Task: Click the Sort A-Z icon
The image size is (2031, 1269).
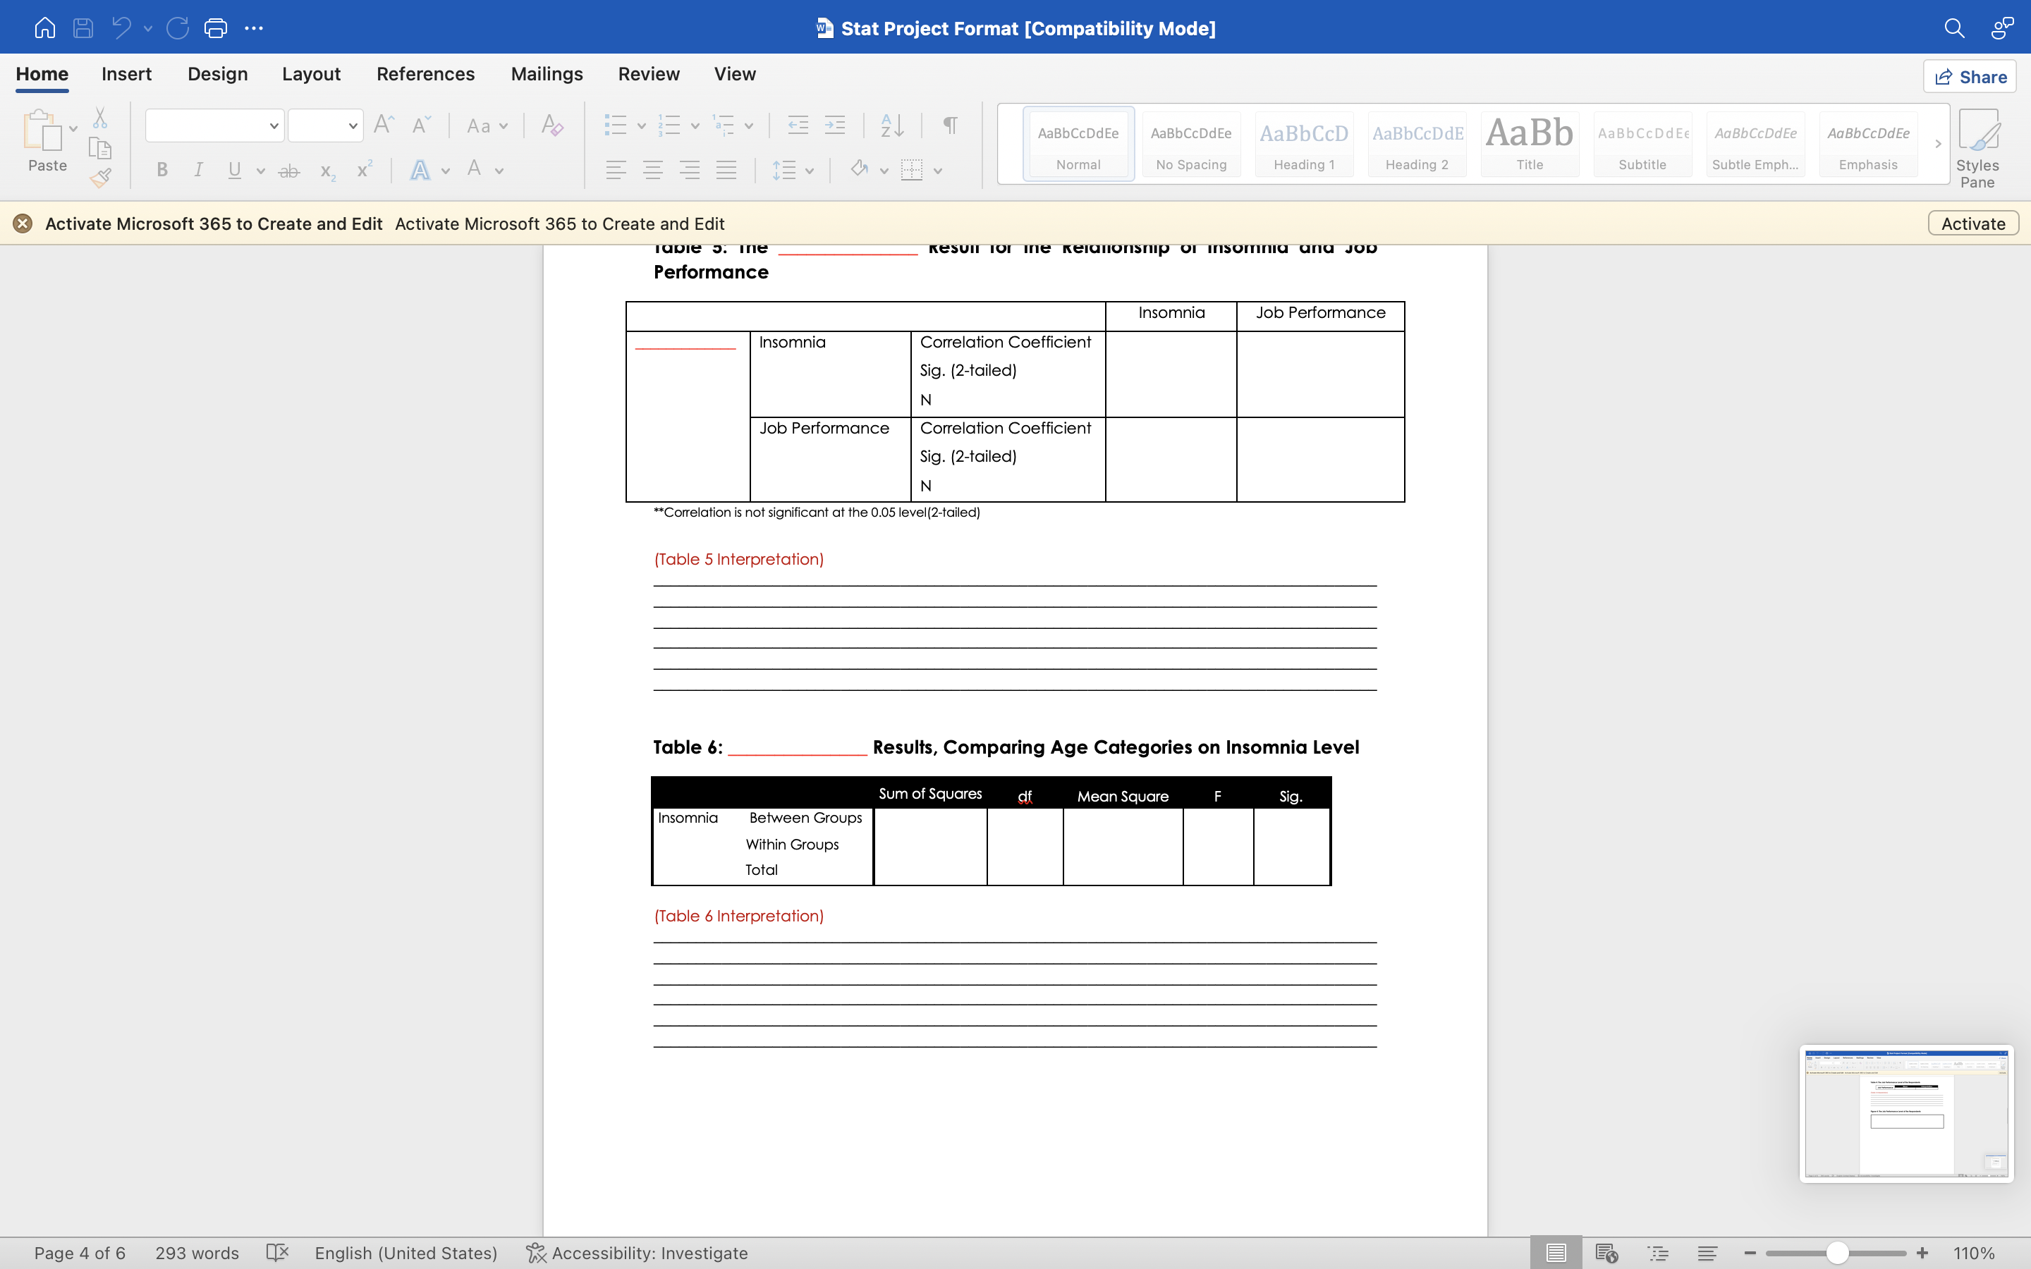Action: pyautogui.click(x=892, y=126)
